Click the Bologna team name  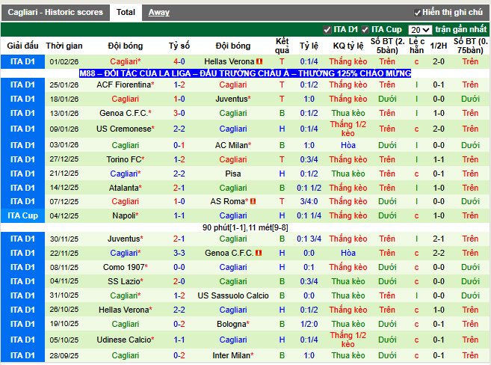pyautogui.click(x=233, y=324)
